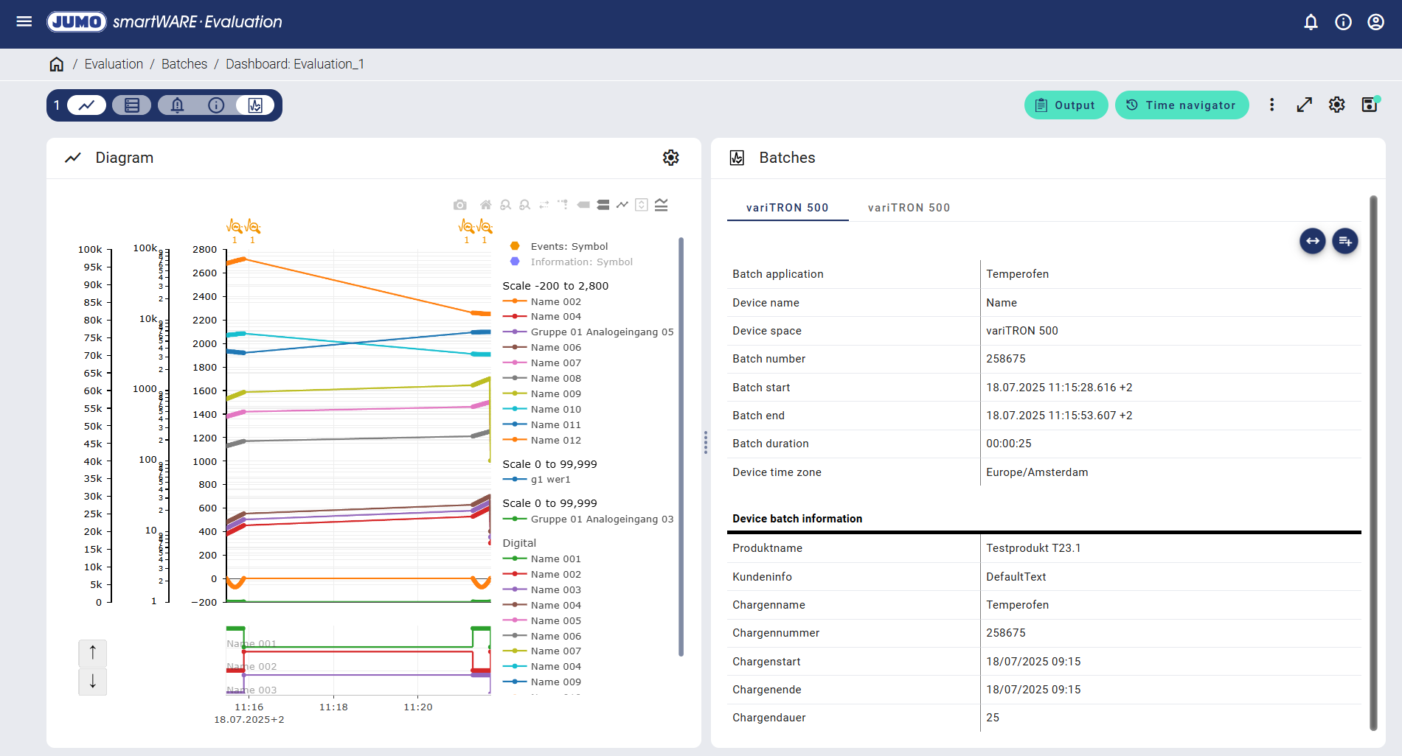The width and height of the screenshot is (1402, 756).
Task: Download diagram snapshot with camera icon
Action: [x=459, y=205]
